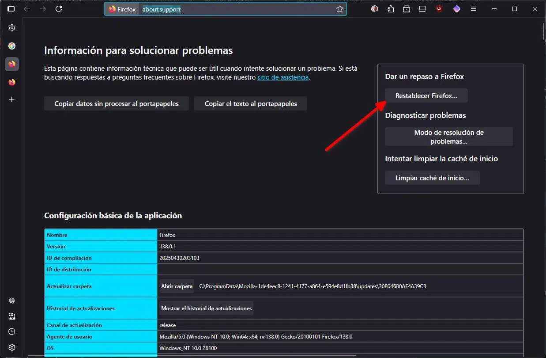Toggle the sidebar panel button
Screen dimensions: 546x358
click(x=11, y=9)
